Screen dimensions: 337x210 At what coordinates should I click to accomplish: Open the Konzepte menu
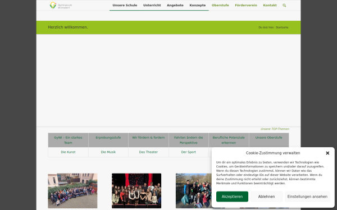(x=198, y=5)
